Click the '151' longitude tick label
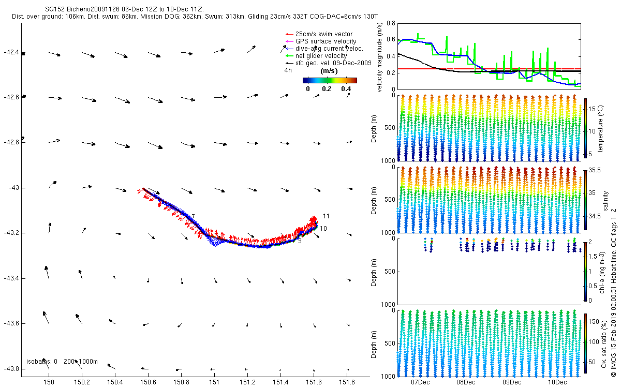 click(x=214, y=382)
